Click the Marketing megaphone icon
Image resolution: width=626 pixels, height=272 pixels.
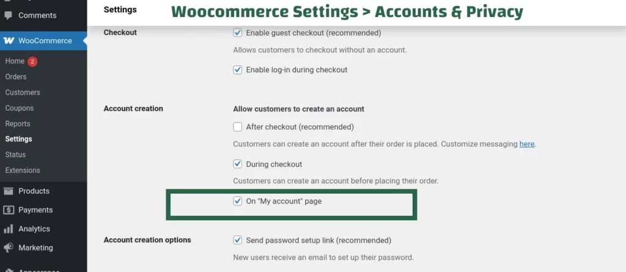click(x=9, y=248)
